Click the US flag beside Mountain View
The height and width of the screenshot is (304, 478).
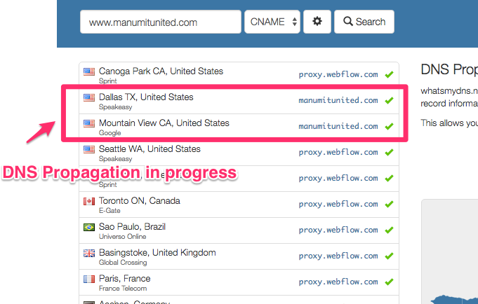pyautogui.click(x=89, y=123)
